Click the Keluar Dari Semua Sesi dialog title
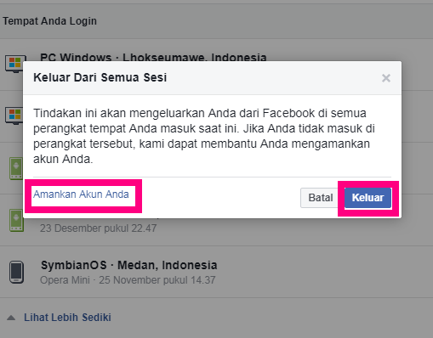This screenshot has width=433, height=338. click(100, 77)
